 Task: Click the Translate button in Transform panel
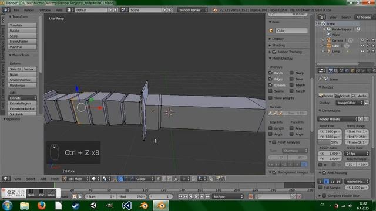point(22,25)
